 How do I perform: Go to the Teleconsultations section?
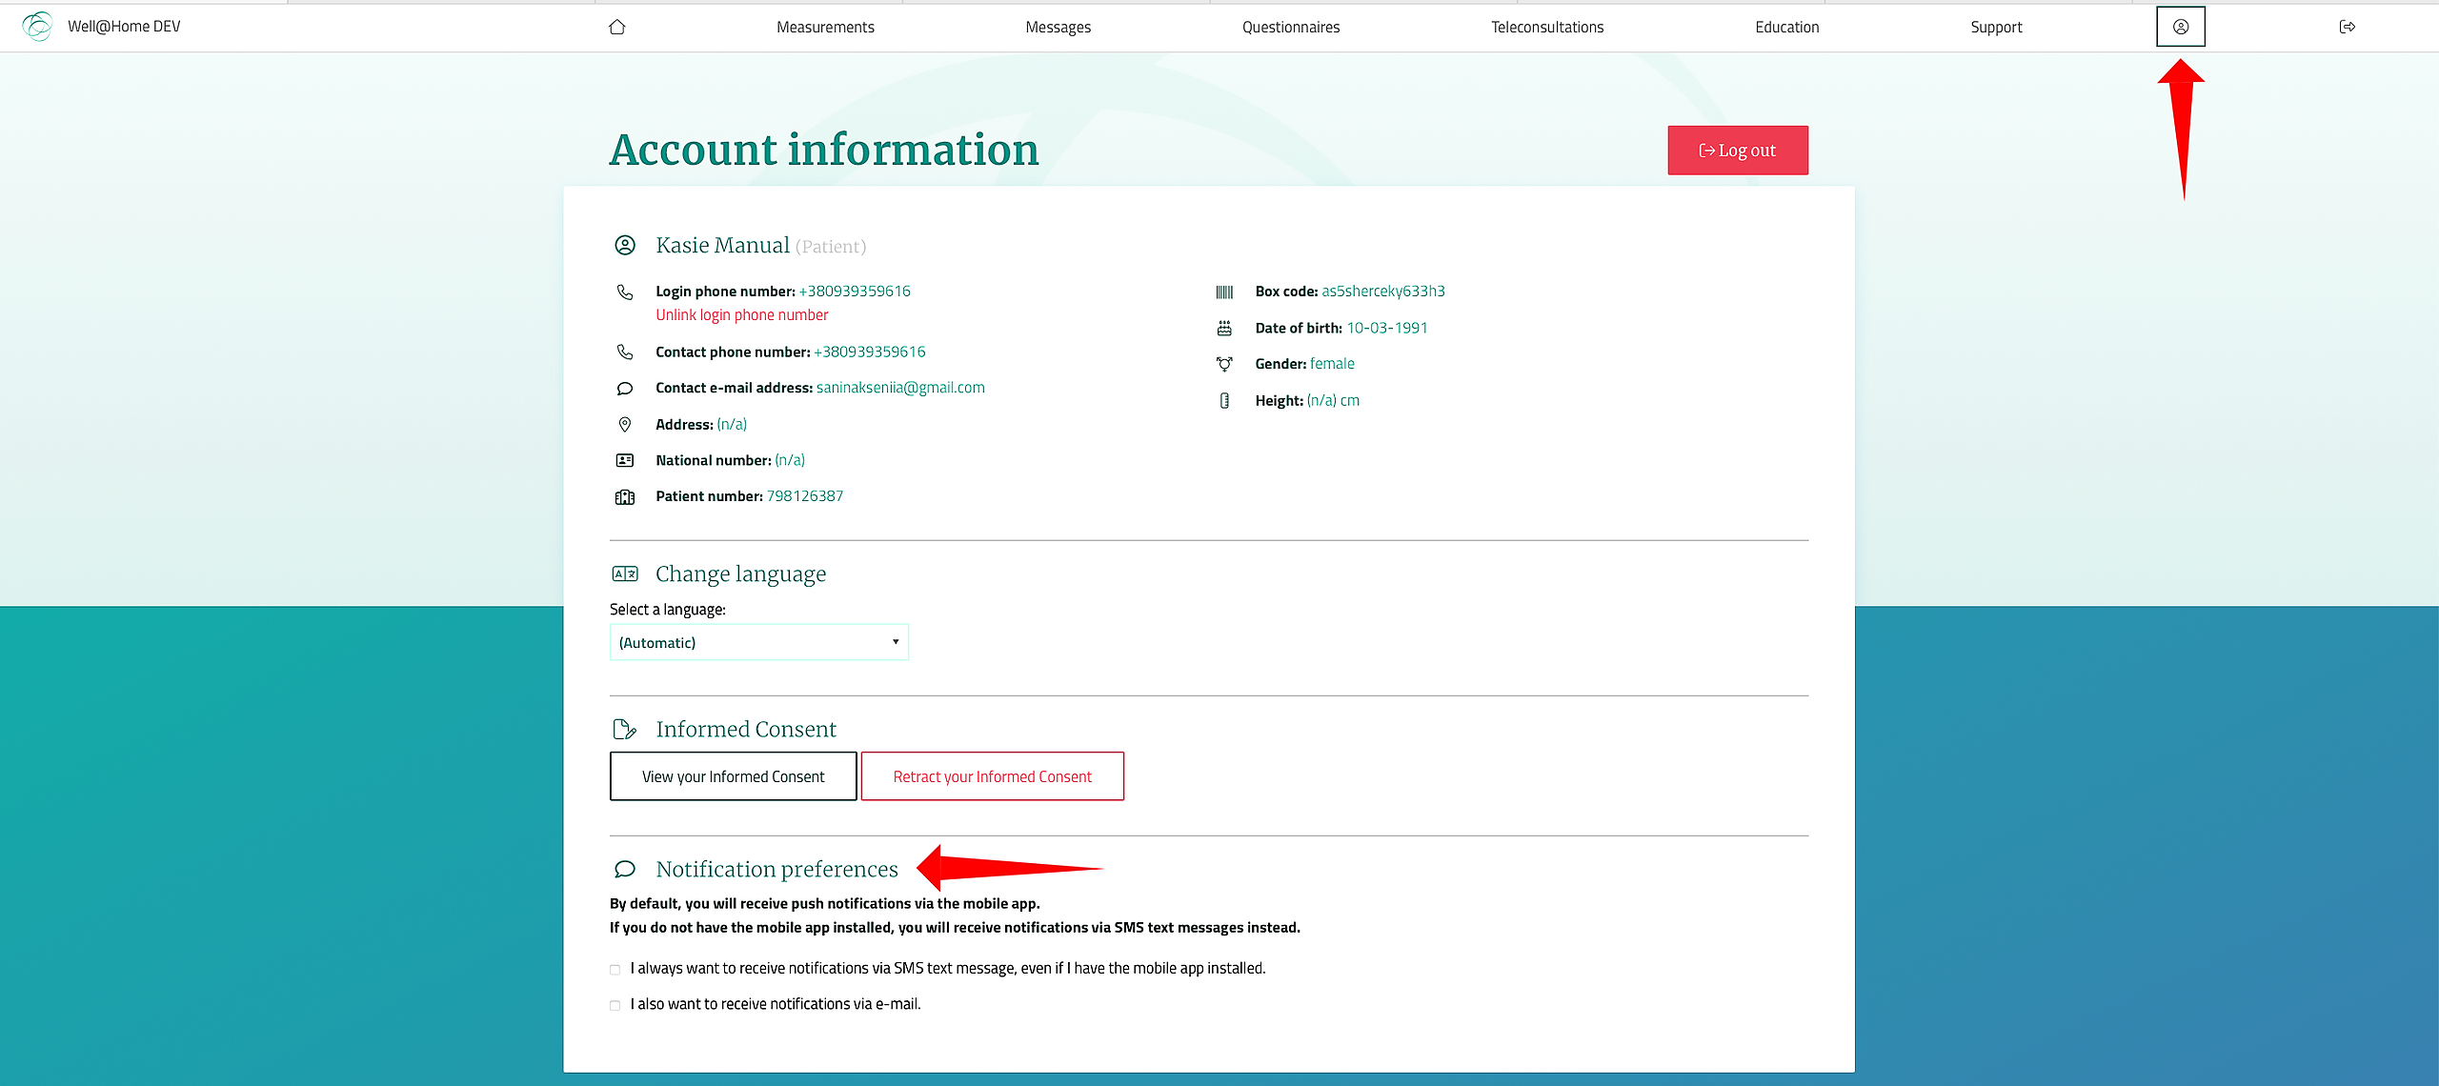point(1547,27)
